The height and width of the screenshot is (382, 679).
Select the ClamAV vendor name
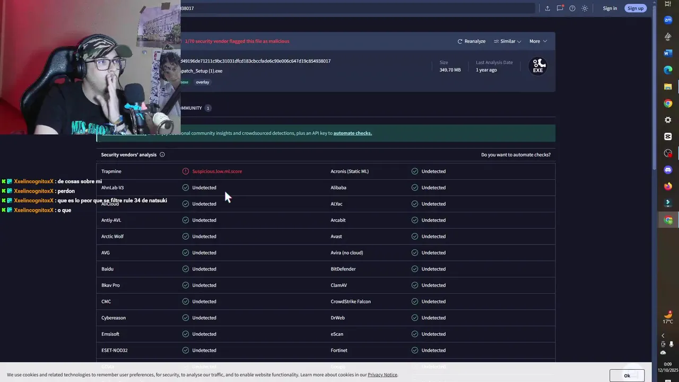tap(339, 285)
